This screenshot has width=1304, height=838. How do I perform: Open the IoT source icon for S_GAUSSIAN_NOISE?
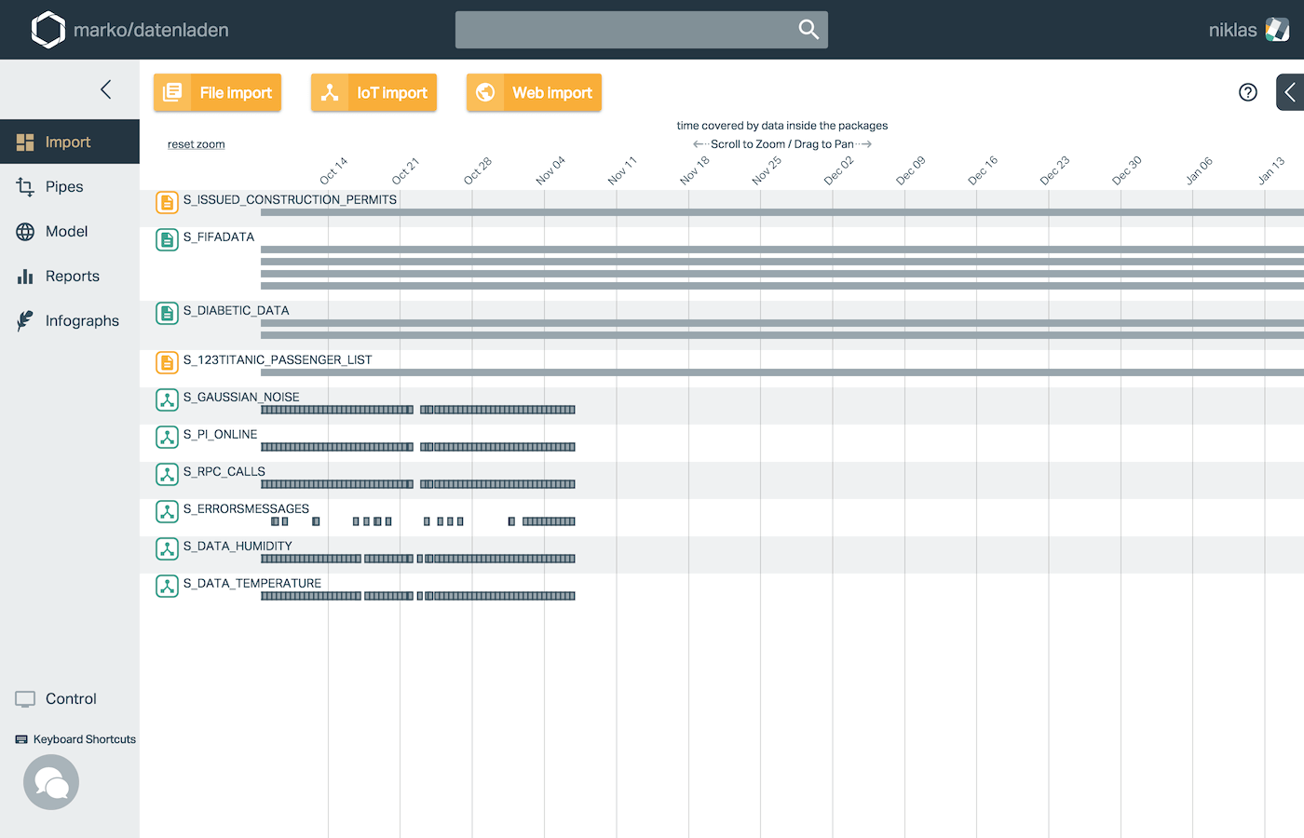[167, 399]
